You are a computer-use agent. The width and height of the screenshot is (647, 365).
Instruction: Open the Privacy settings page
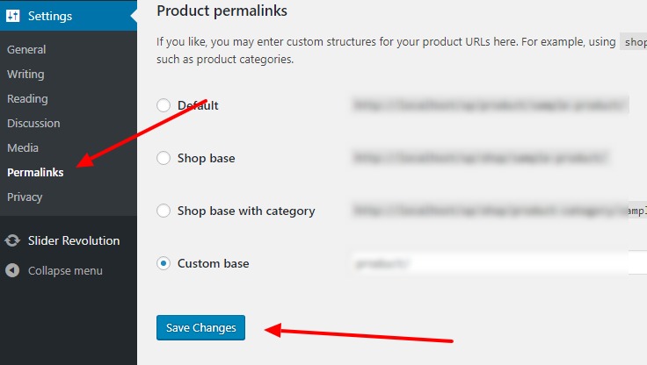click(x=25, y=197)
